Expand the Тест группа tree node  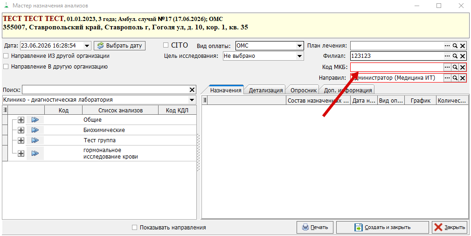(x=21, y=140)
